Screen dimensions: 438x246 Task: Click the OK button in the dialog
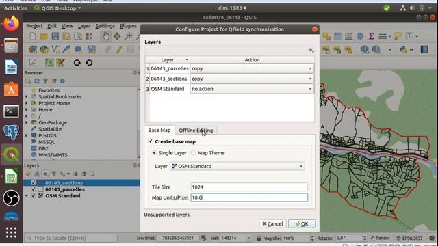point(302,223)
